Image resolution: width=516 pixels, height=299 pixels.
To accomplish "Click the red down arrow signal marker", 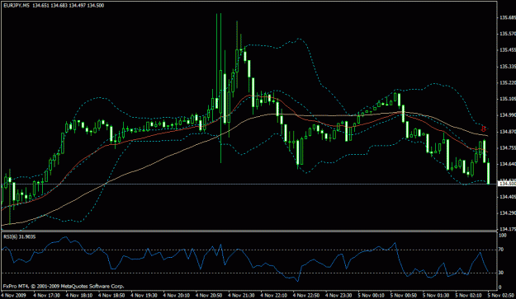I will [484, 128].
